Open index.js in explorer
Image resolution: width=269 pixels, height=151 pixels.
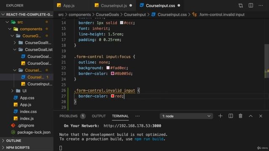click(x=24, y=118)
